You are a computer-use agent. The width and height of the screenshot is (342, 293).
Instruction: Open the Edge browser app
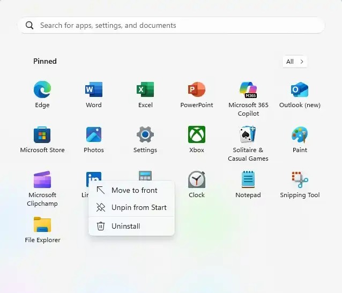[x=42, y=90]
